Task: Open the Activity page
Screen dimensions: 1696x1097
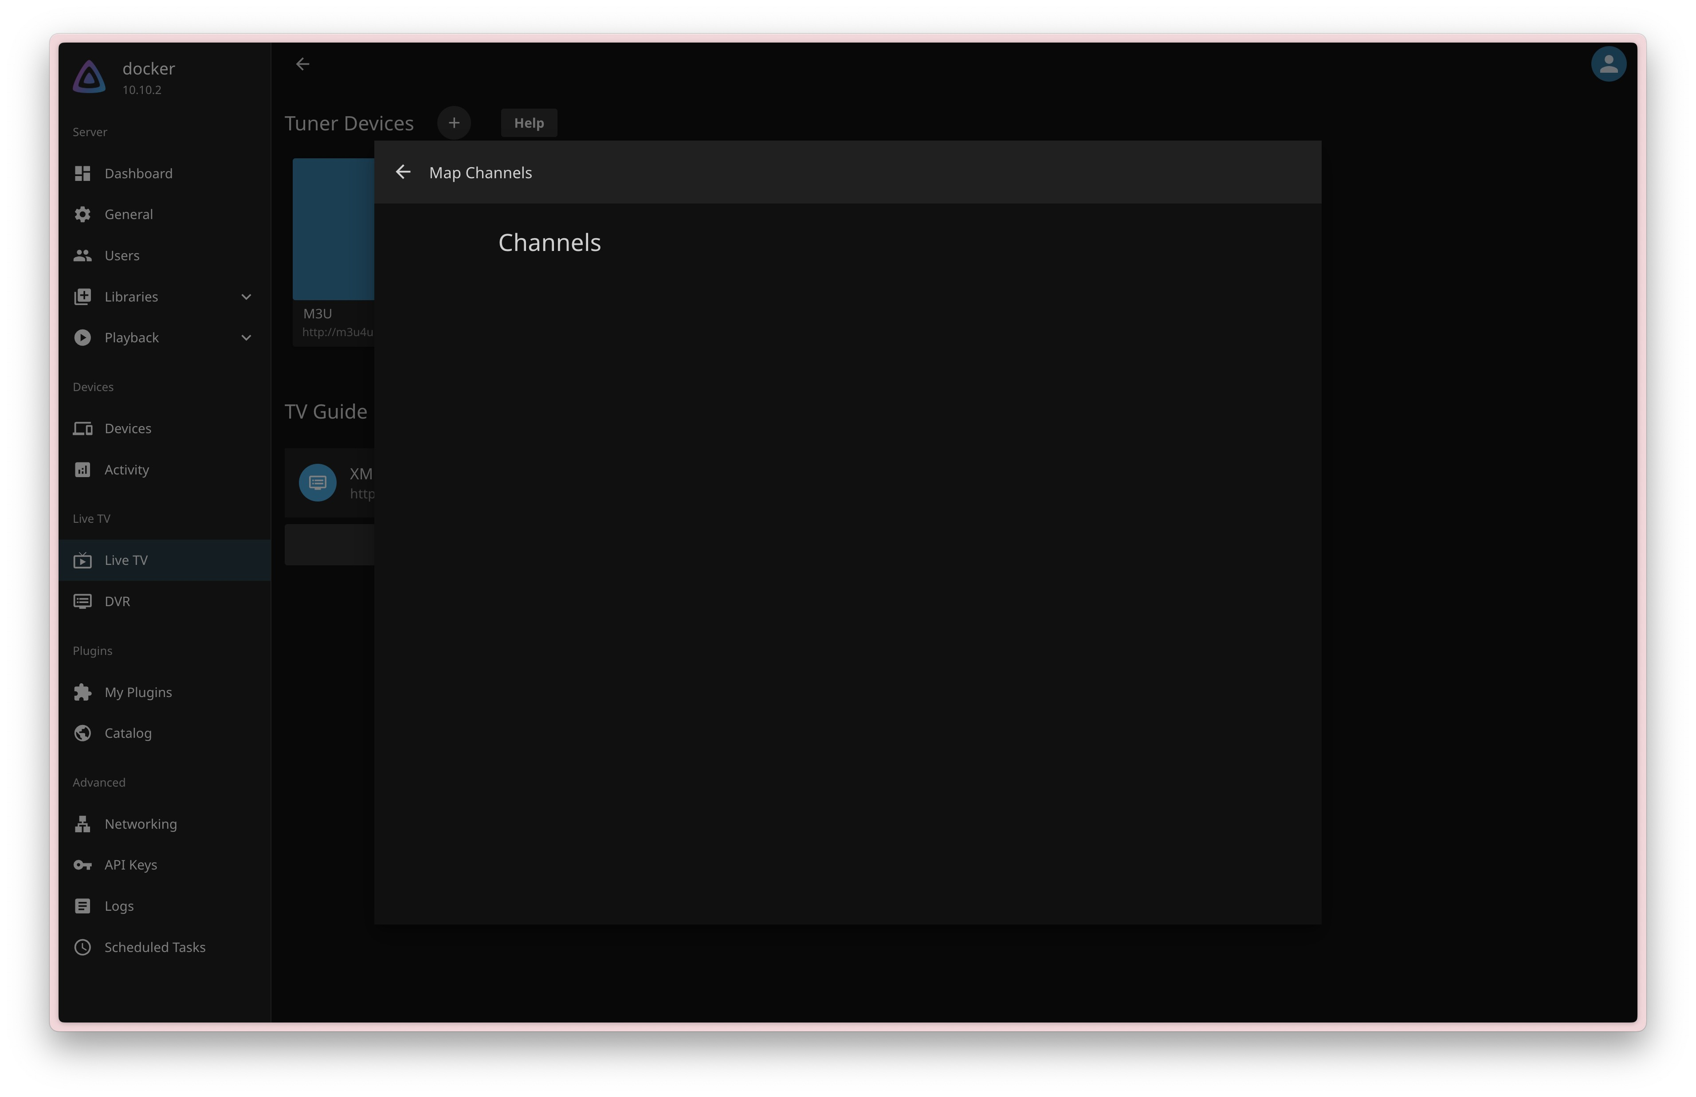Action: click(x=127, y=470)
